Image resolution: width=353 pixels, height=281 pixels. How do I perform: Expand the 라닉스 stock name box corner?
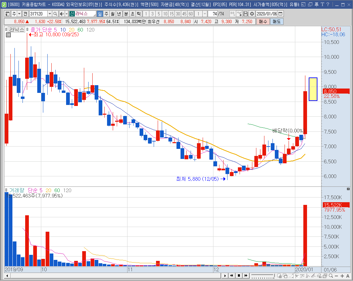pos(94,15)
